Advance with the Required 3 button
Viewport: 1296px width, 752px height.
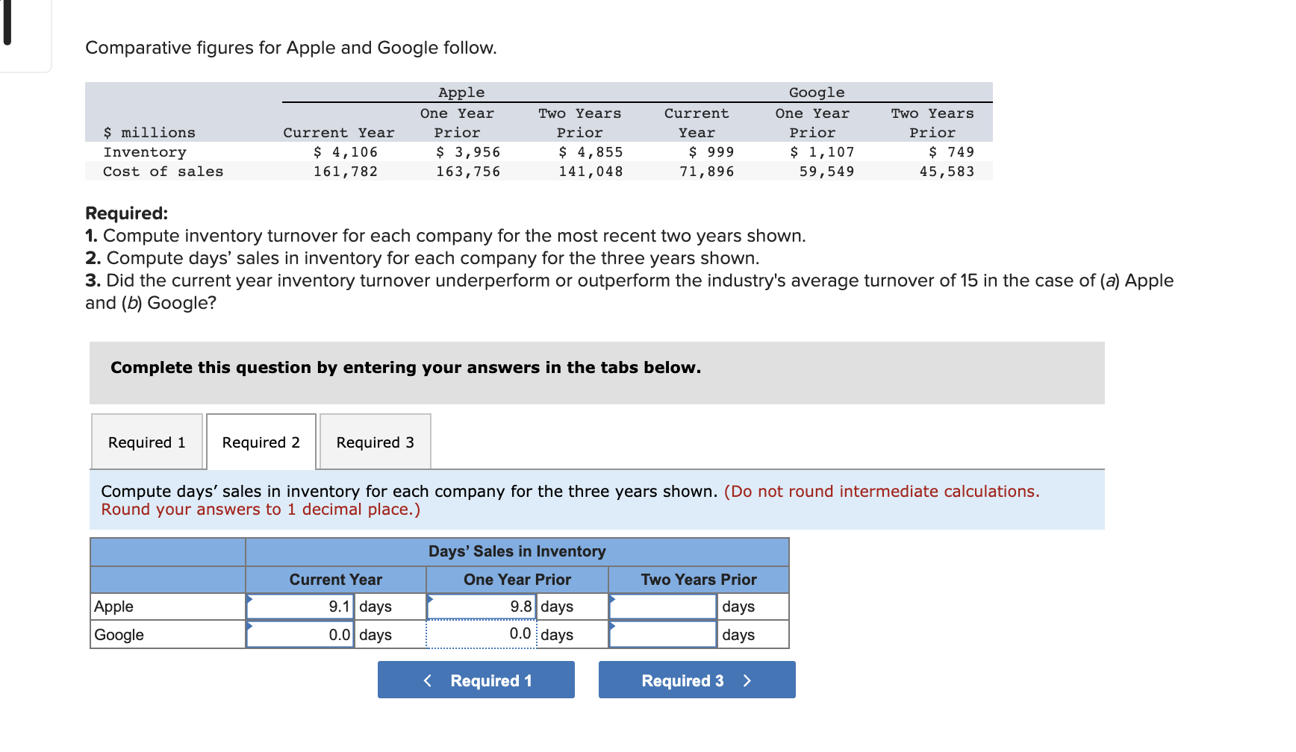click(x=697, y=680)
